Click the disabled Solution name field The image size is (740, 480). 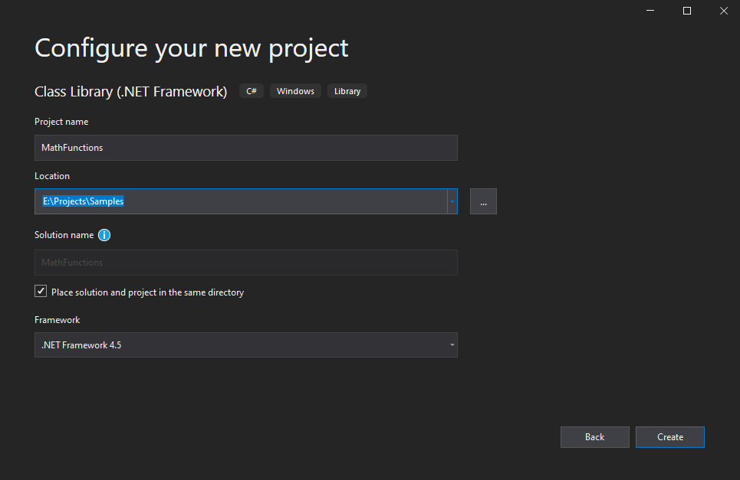pos(245,262)
